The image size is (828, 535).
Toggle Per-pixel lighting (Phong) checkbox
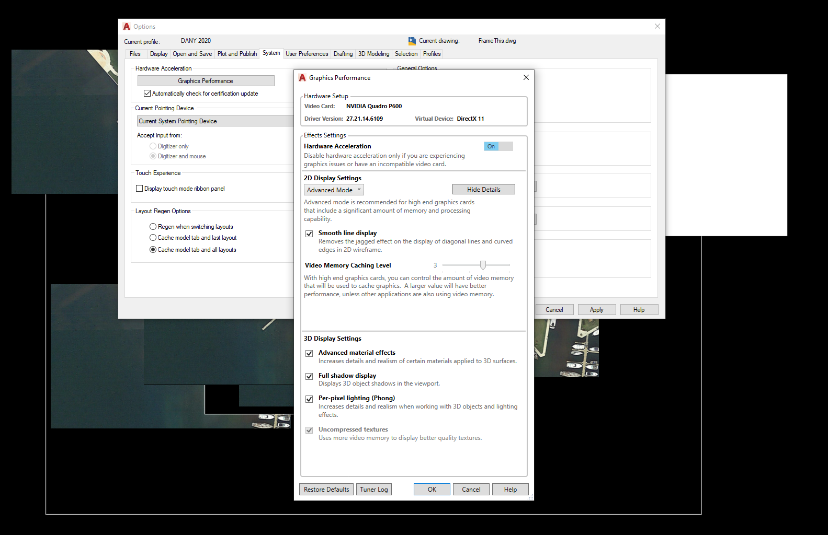pos(309,399)
